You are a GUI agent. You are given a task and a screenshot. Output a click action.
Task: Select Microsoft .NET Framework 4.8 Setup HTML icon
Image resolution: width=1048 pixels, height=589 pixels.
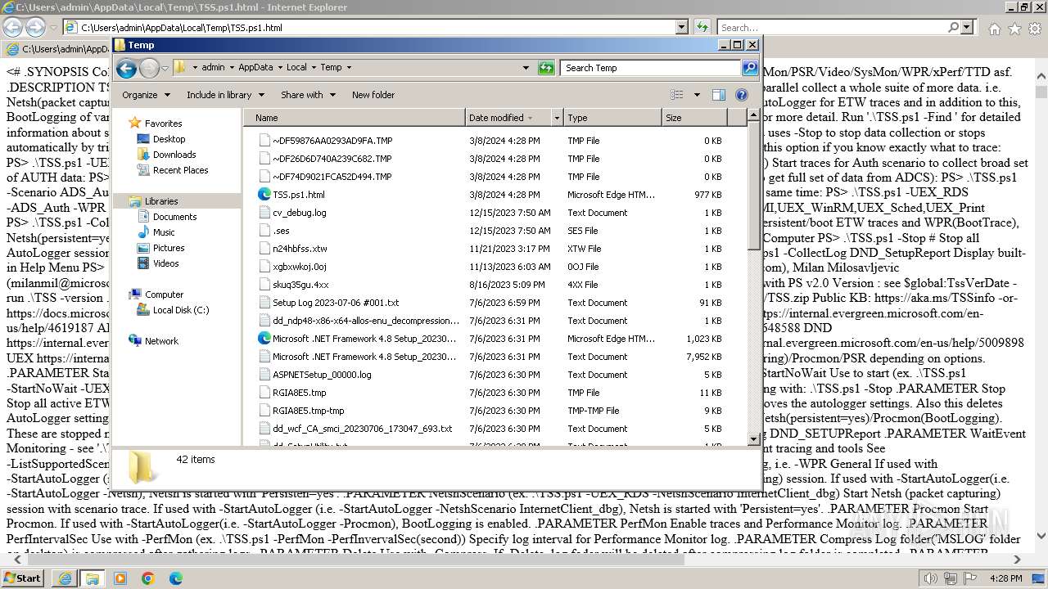click(264, 339)
